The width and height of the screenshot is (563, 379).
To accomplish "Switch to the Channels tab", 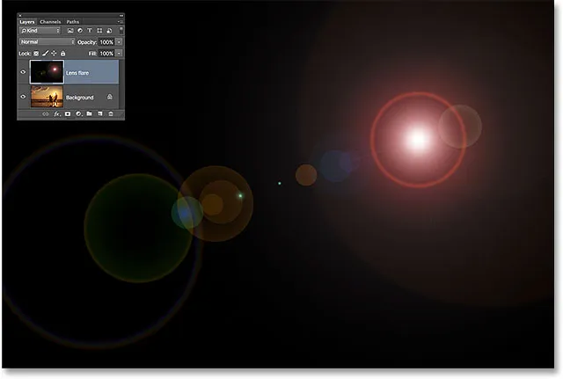I will pyautogui.click(x=50, y=22).
